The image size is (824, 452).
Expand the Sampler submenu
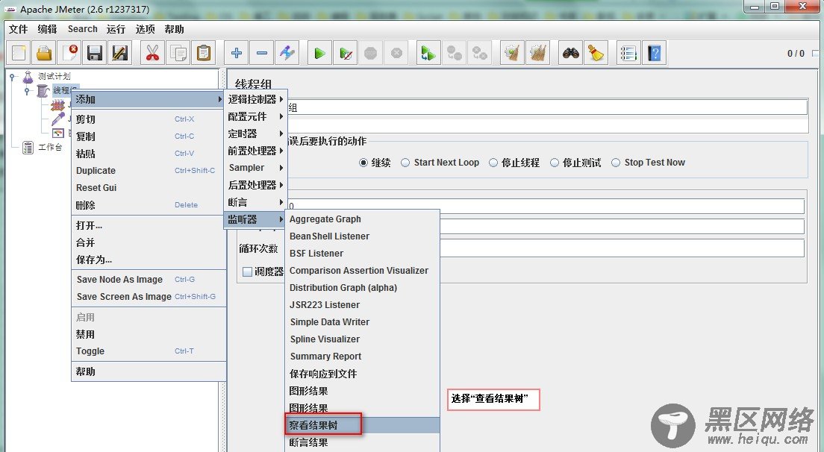tap(255, 168)
